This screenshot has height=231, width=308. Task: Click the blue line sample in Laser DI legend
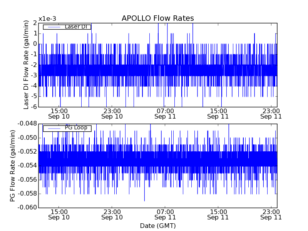click(x=52, y=27)
